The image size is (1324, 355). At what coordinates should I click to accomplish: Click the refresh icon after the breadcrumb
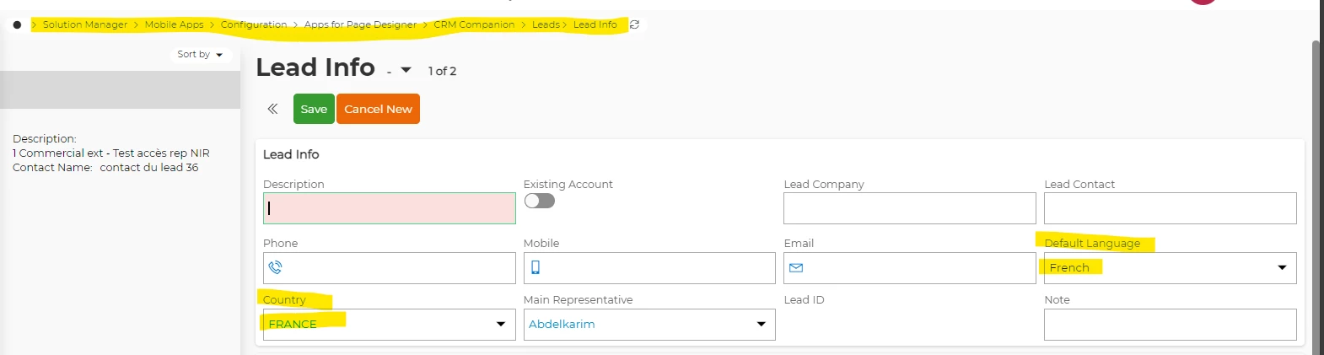pyautogui.click(x=635, y=24)
